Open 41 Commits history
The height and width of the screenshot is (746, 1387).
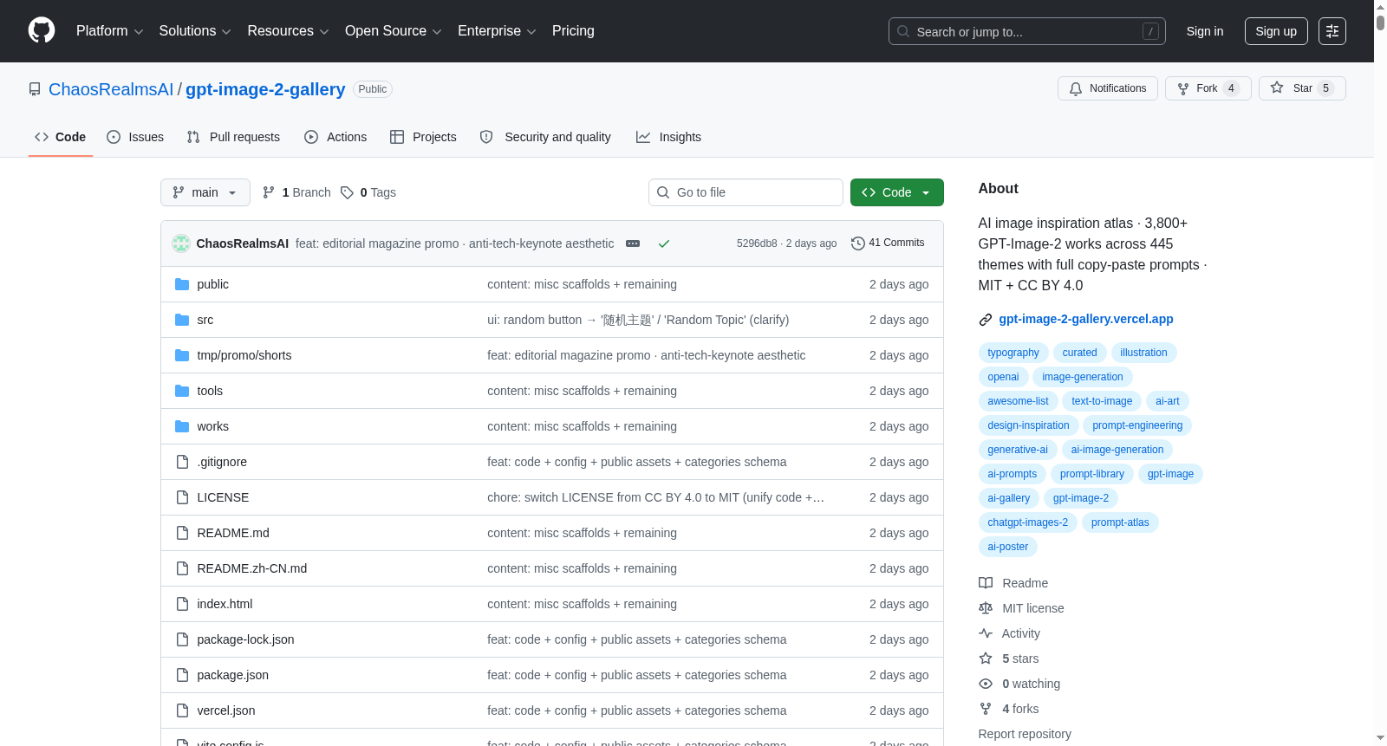[x=888, y=243]
